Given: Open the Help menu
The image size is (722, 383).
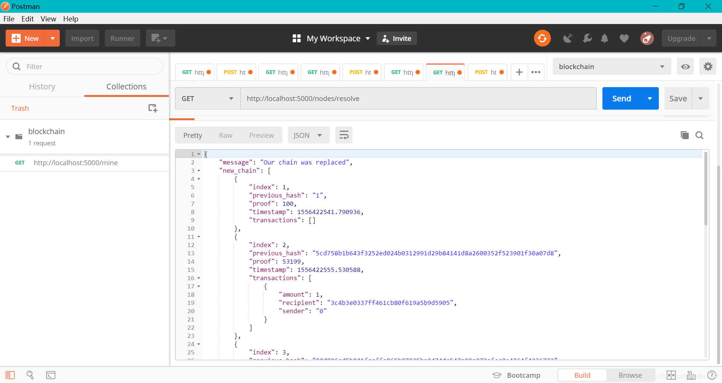Looking at the screenshot, I should [x=71, y=19].
